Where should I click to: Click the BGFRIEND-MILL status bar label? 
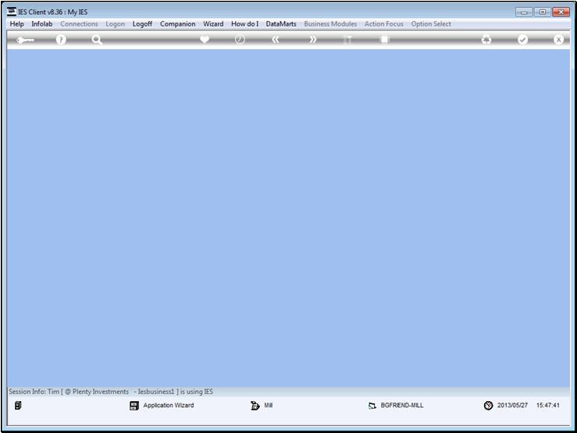coord(402,406)
